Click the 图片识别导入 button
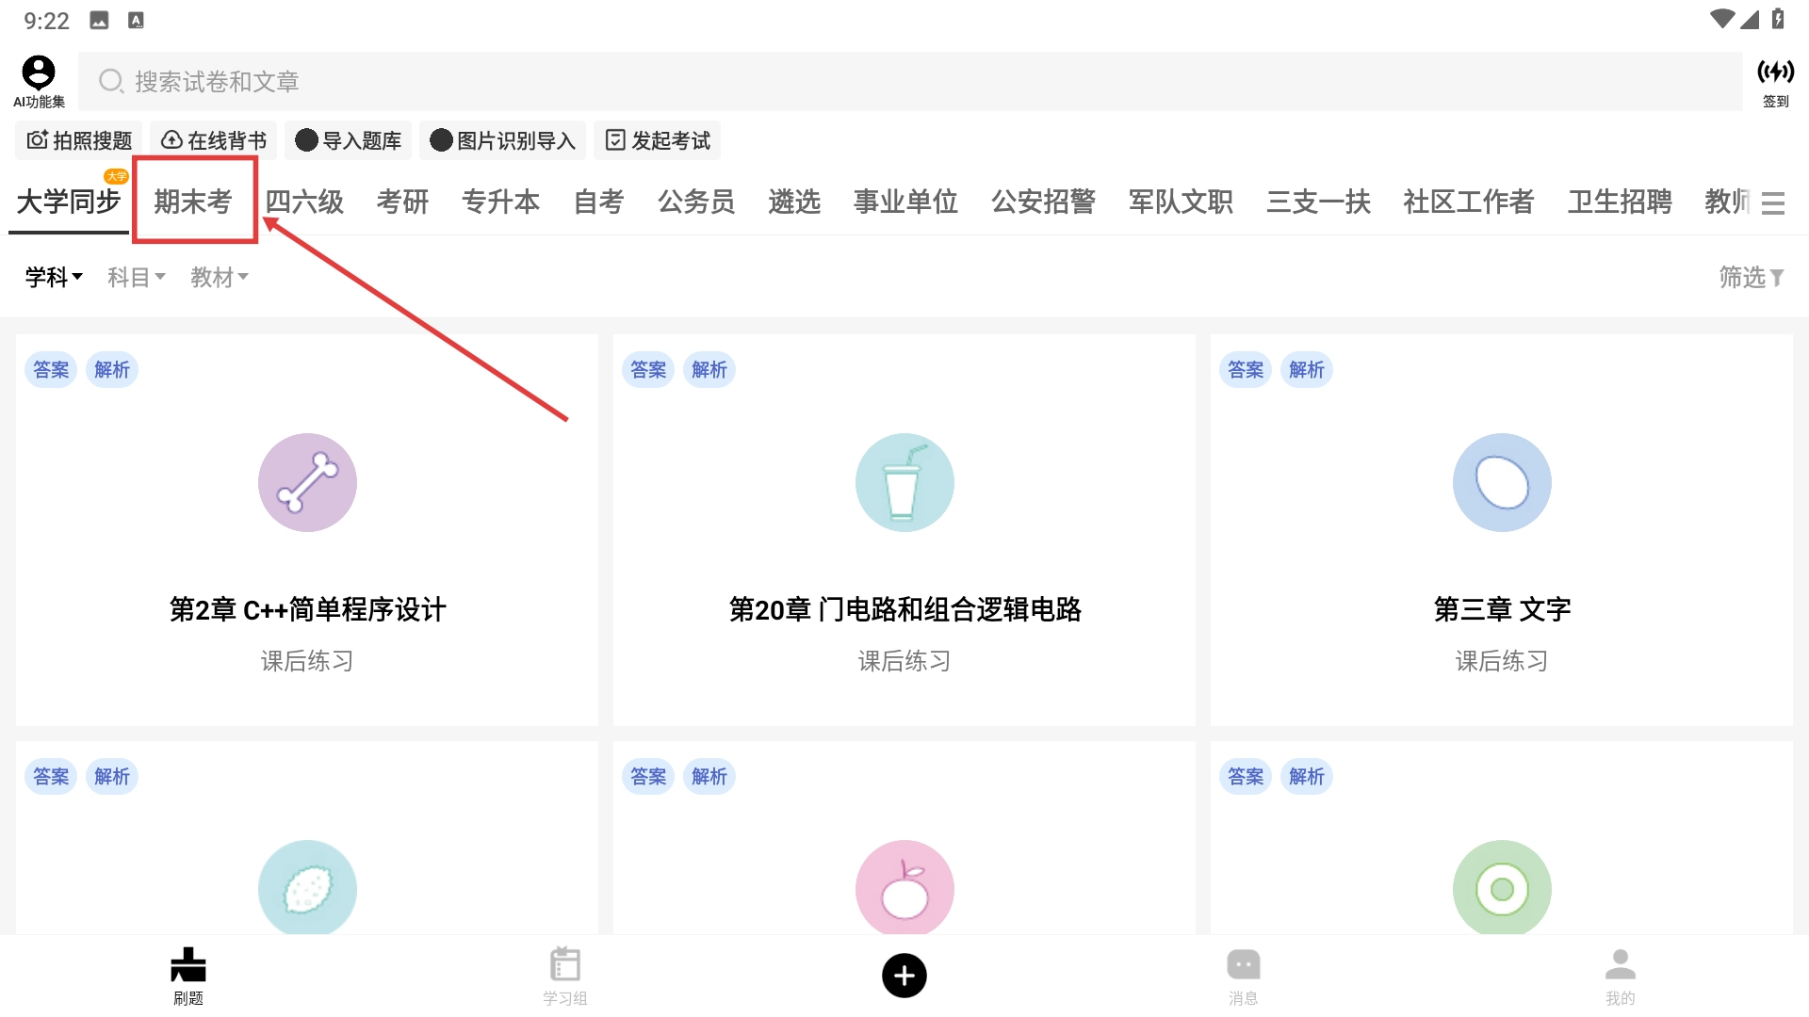The height and width of the screenshot is (1017, 1809). pos(502,140)
